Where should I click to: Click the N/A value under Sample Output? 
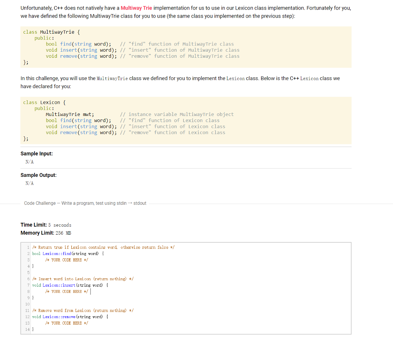29,183
